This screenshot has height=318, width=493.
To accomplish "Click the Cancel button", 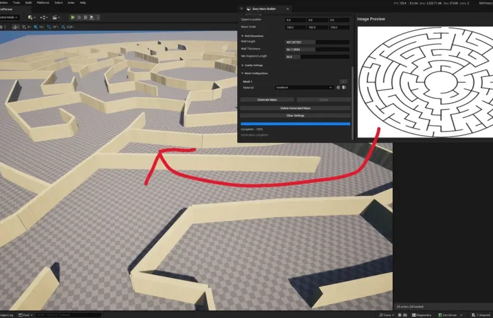I will [324, 99].
